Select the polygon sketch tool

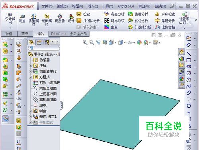(x=189, y=106)
